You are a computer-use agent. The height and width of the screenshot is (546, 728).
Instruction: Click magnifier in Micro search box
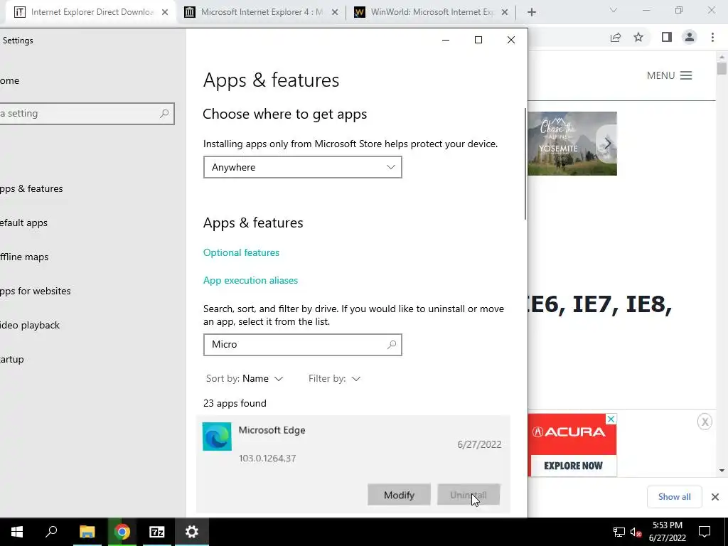point(392,345)
